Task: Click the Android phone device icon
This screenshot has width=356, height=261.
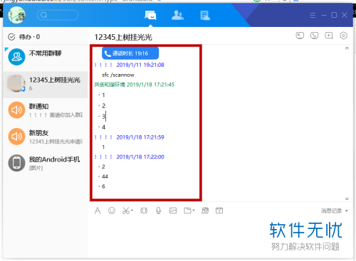Action: pos(16,163)
